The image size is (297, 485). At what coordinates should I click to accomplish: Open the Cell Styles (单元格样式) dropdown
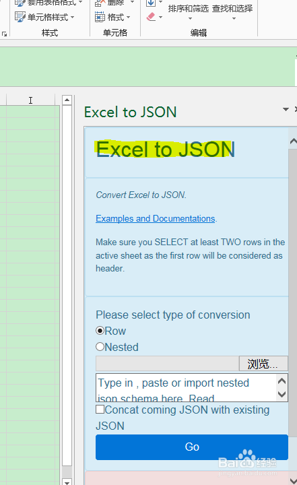click(x=45, y=17)
